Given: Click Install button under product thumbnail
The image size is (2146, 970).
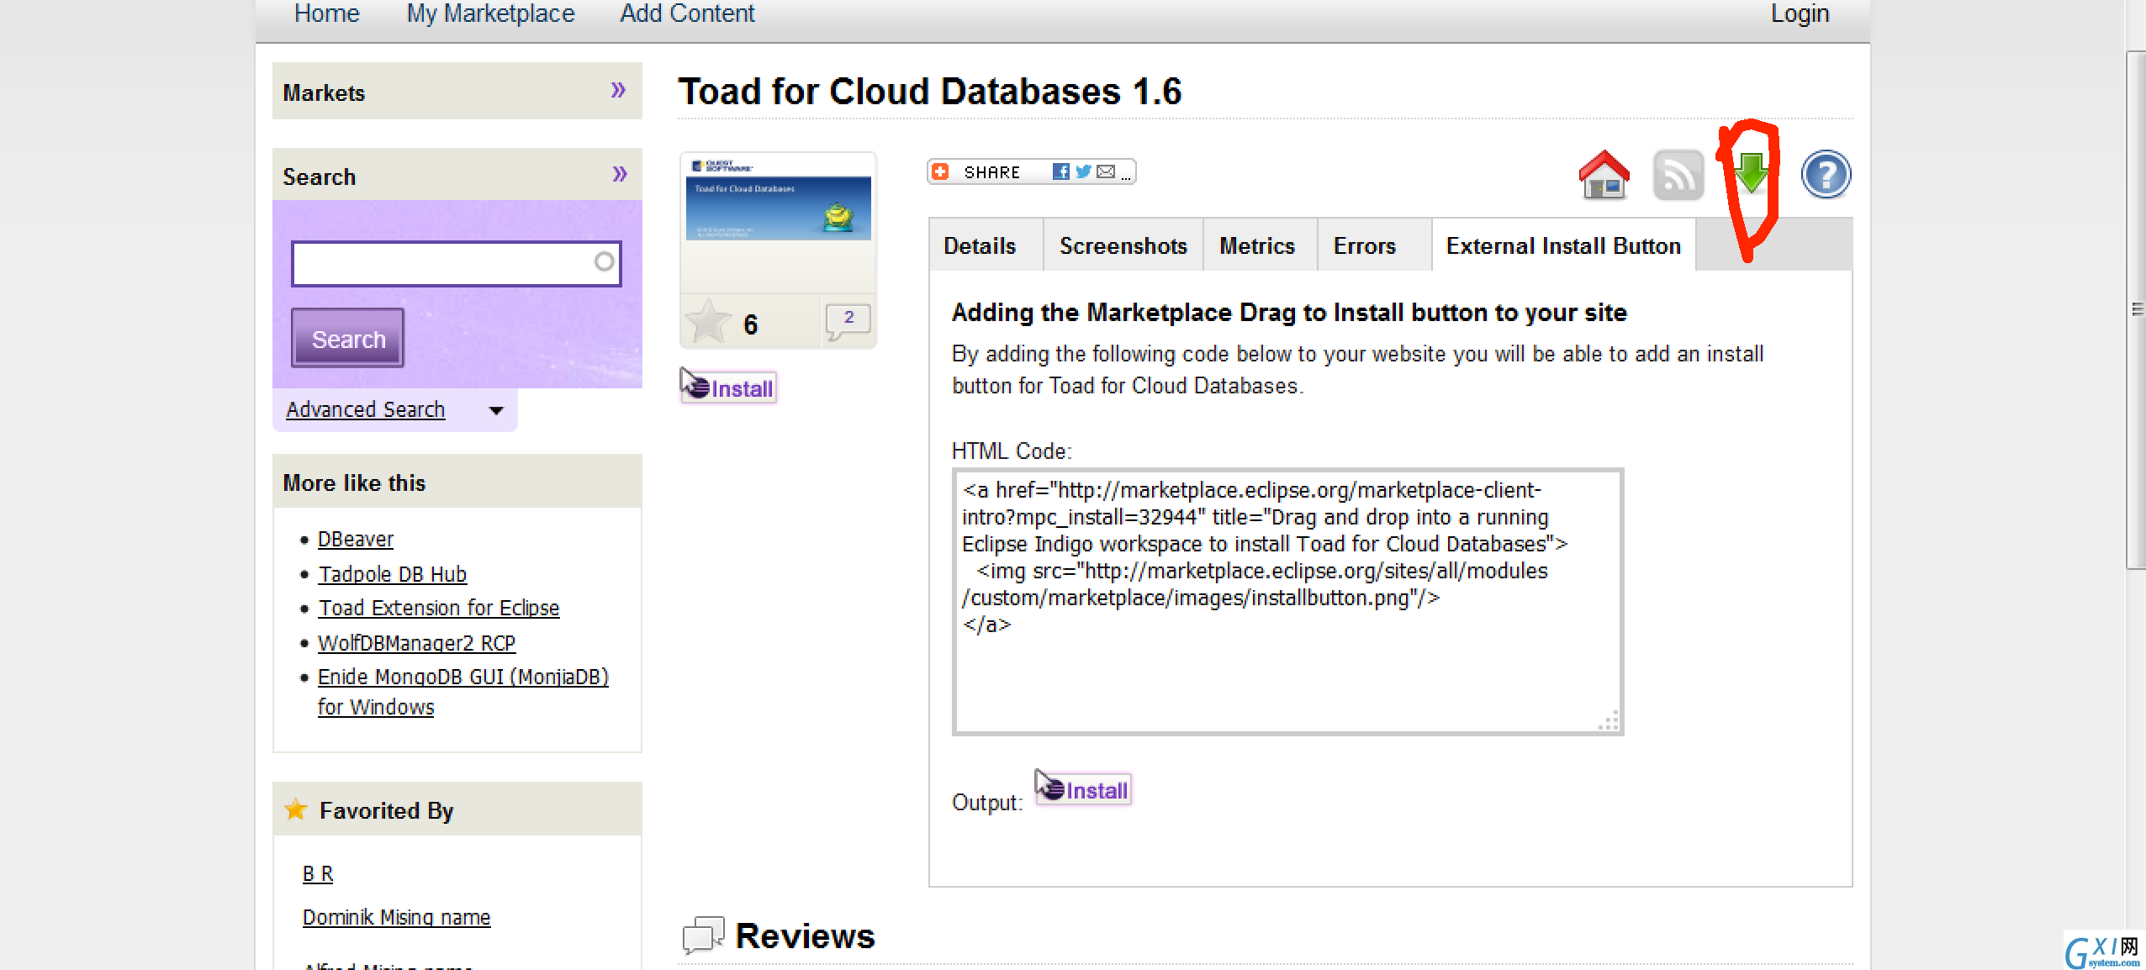Looking at the screenshot, I should click(x=728, y=387).
